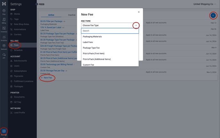This screenshot has width=220, height=138.
Task: Switch to the Active tab
Action: [51, 15]
